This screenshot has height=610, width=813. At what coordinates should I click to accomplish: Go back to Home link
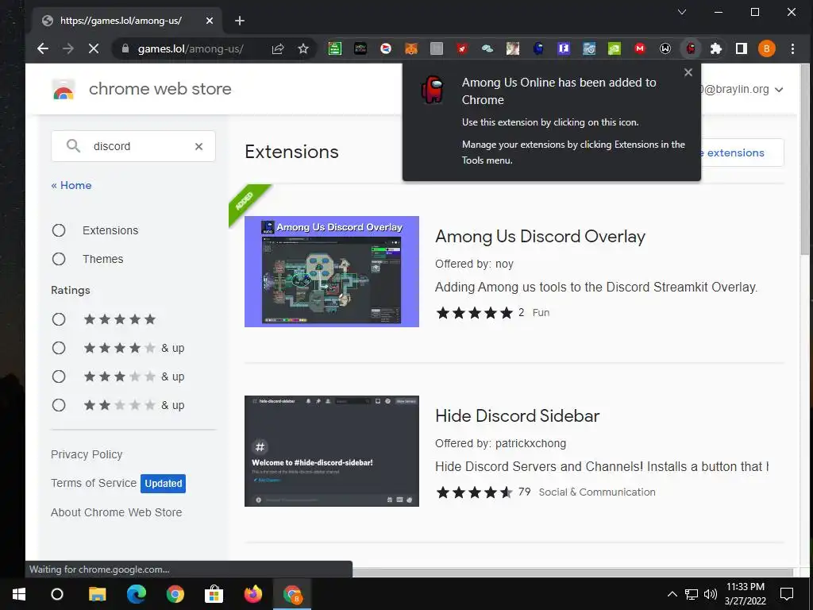tap(71, 185)
